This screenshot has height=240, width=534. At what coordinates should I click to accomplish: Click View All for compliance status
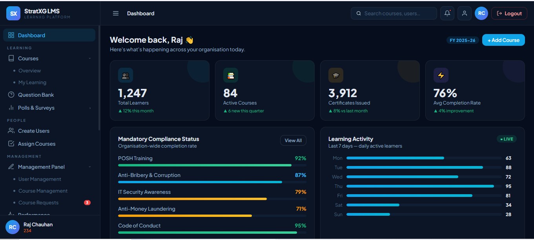(x=293, y=141)
